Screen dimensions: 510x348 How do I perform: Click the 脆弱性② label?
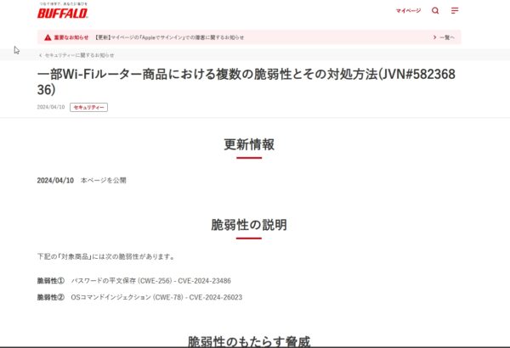(x=51, y=297)
